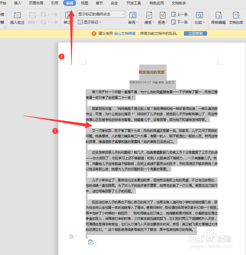This screenshot has width=246, height=255.
Task: Open the 开发工具 tab
Action: pyautogui.click(x=134, y=3)
